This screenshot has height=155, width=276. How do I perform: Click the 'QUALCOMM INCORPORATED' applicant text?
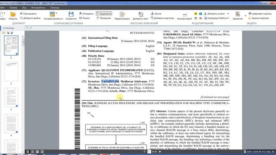click(x=122, y=70)
